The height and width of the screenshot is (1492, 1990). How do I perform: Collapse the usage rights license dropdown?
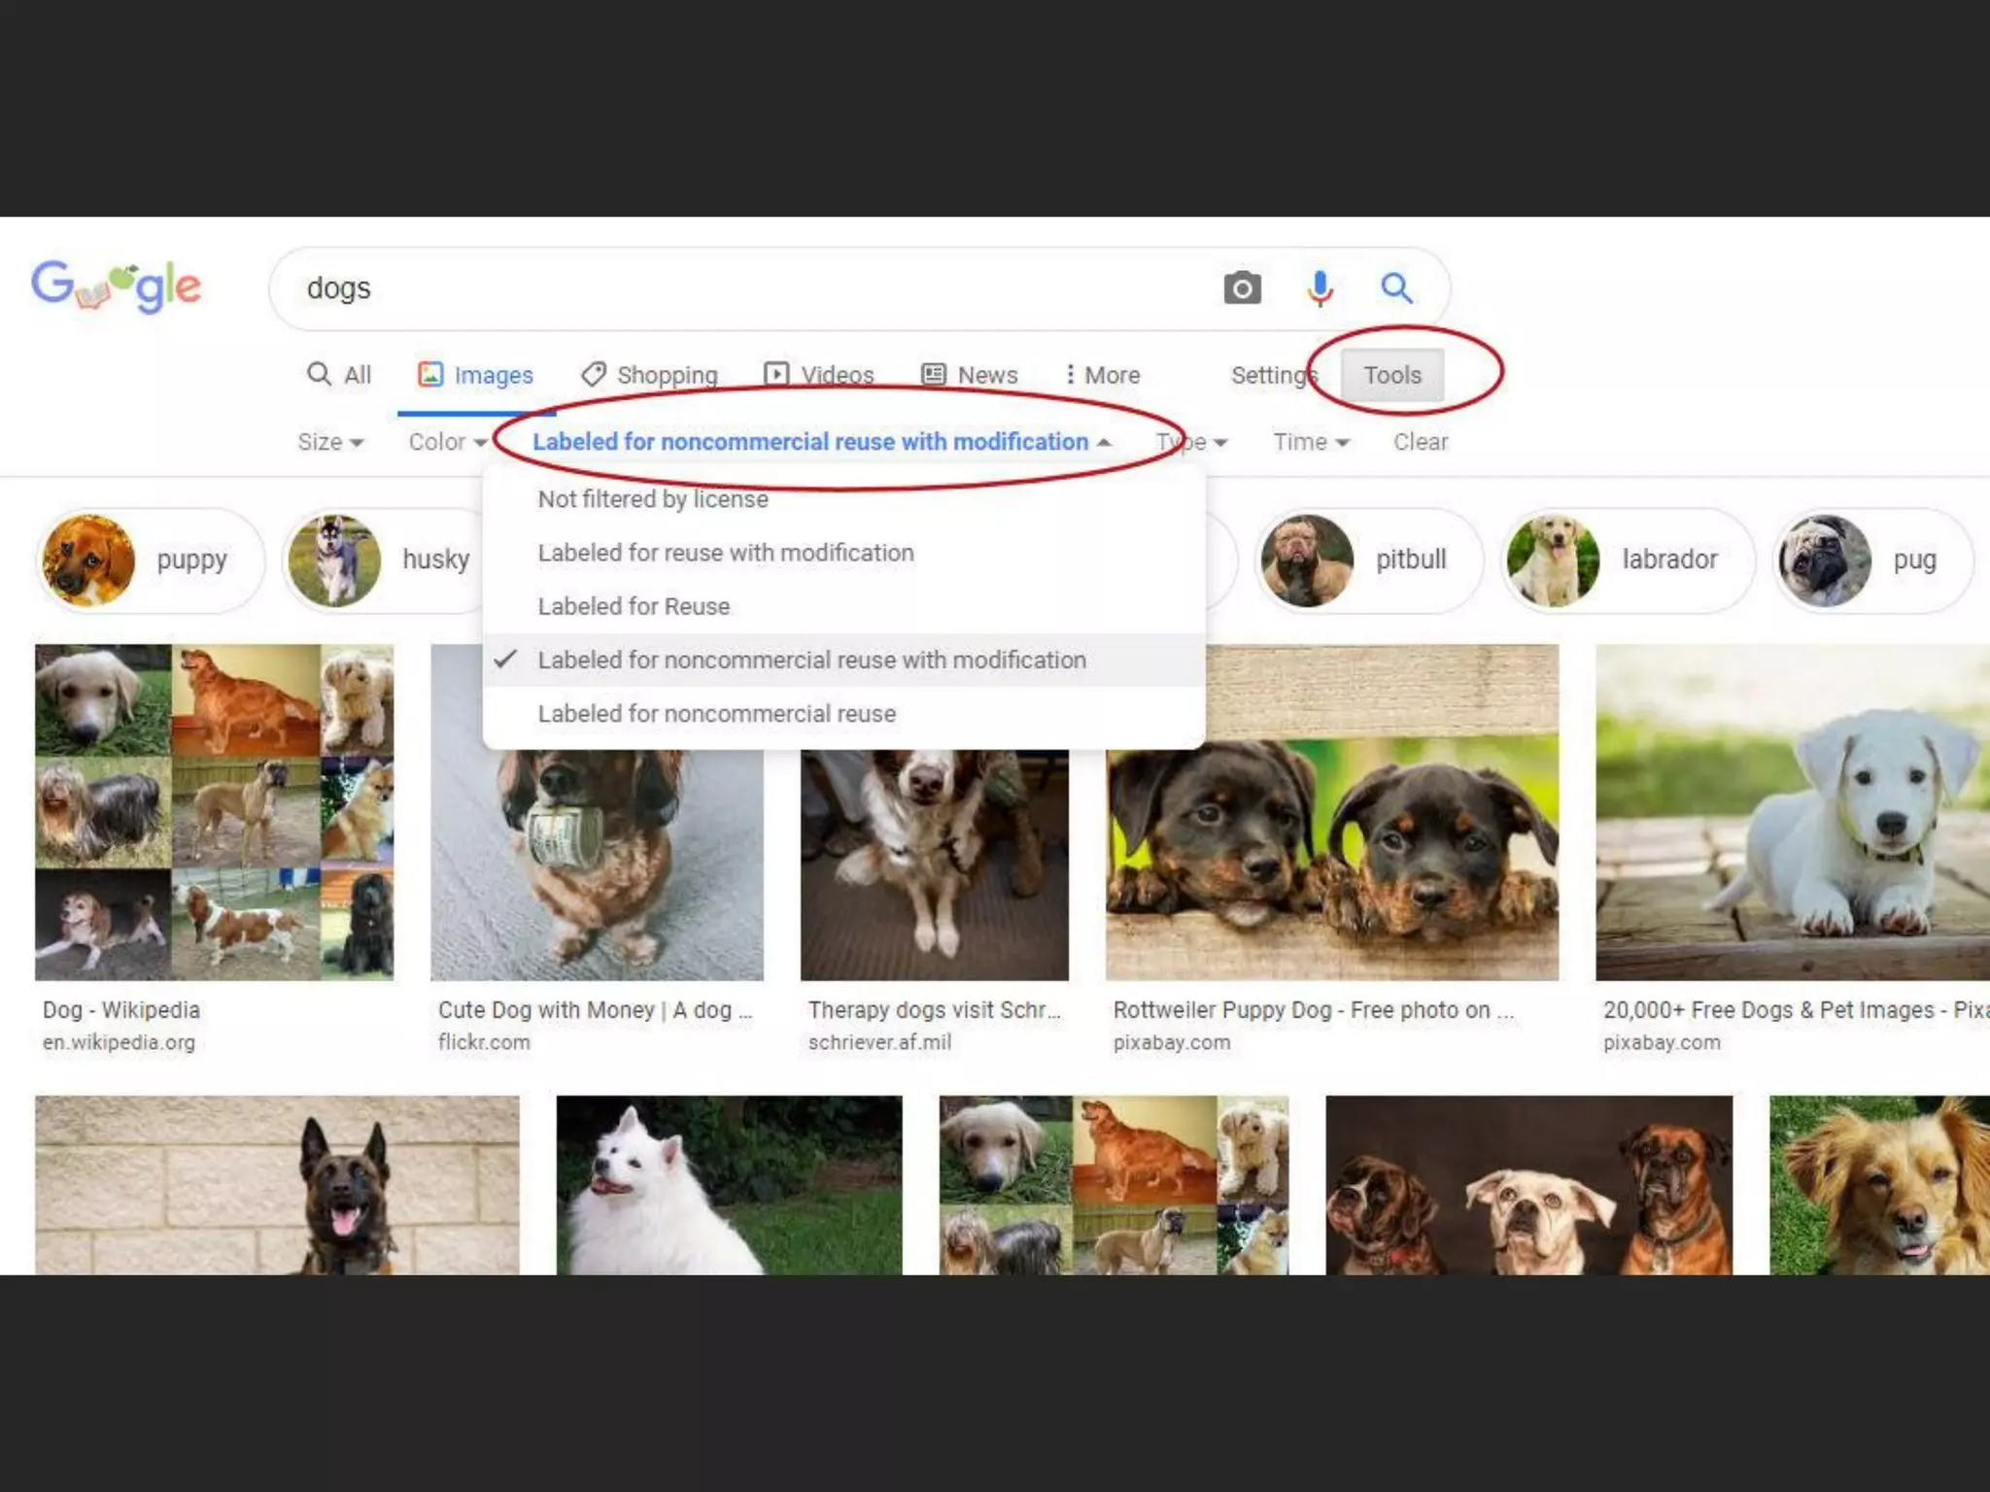[821, 442]
